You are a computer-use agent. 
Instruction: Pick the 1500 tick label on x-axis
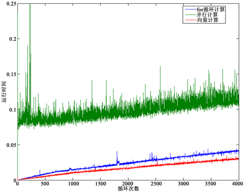pos(101,184)
